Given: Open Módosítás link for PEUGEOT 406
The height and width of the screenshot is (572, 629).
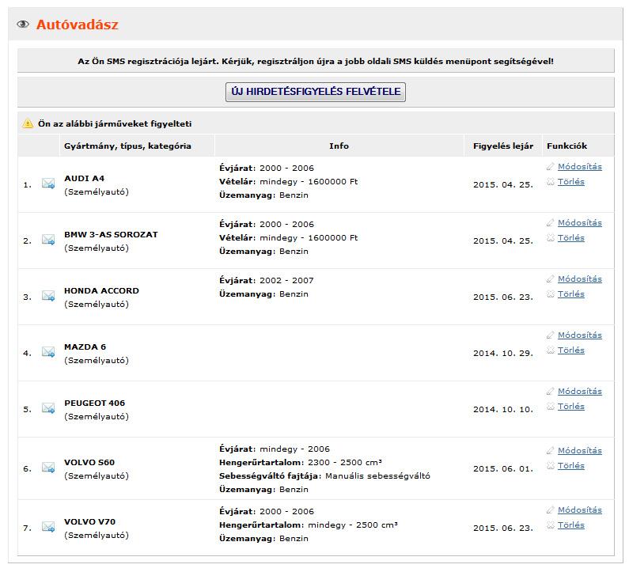Looking at the screenshot, I should tap(580, 392).
